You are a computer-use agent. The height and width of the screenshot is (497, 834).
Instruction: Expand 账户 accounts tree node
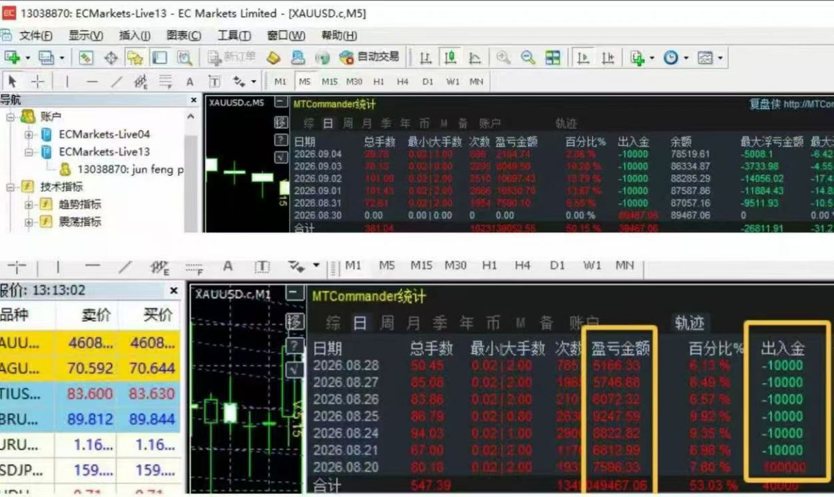[x=10, y=117]
